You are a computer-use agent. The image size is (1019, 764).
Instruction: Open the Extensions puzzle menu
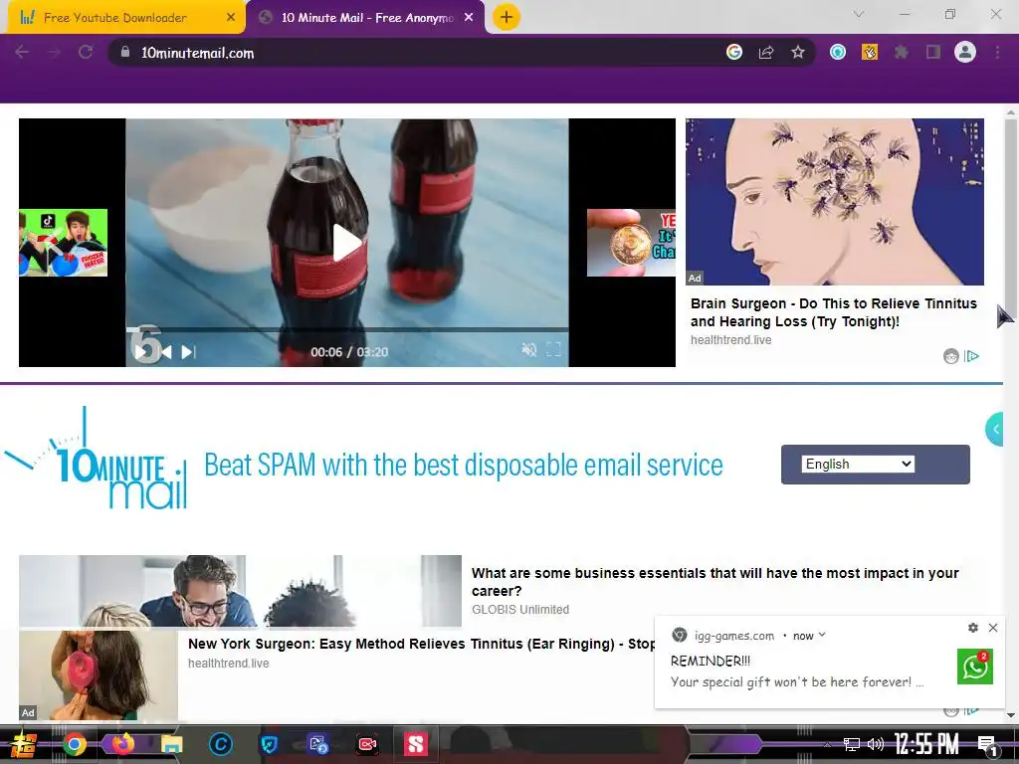click(902, 53)
